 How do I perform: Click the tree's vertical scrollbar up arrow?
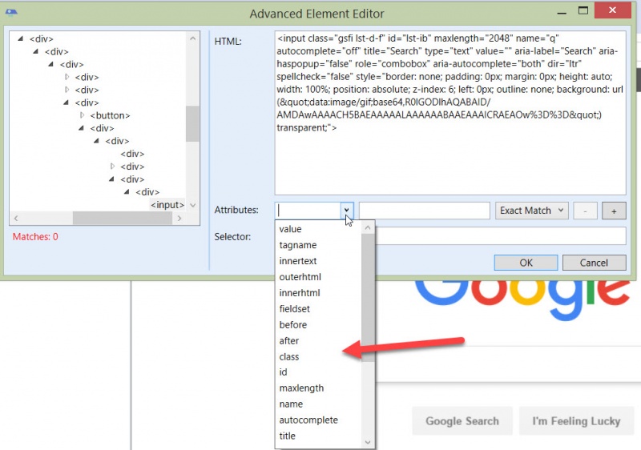tap(193, 38)
